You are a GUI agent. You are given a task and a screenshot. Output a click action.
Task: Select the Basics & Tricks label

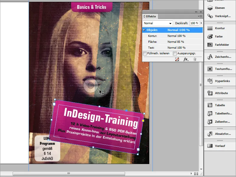pos(92,7)
